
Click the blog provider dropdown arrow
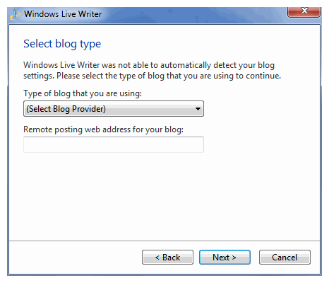tap(198, 109)
